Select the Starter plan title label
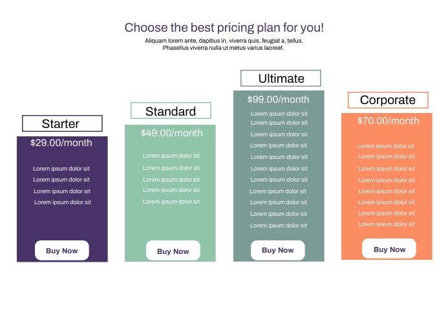 pyautogui.click(x=62, y=123)
